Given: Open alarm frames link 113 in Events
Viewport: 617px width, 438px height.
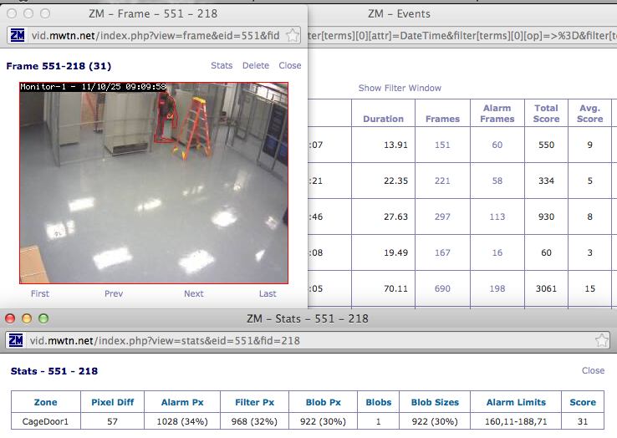Looking at the screenshot, I should (x=497, y=216).
